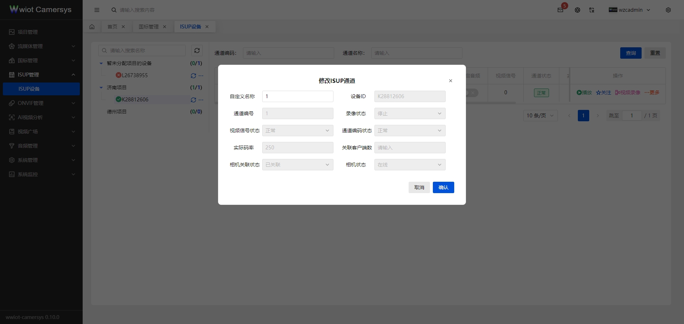Image resolution: width=684 pixels, height=324 pixels.
Task: Click the refresh icon beside the device search box
Action: point(197,51)
